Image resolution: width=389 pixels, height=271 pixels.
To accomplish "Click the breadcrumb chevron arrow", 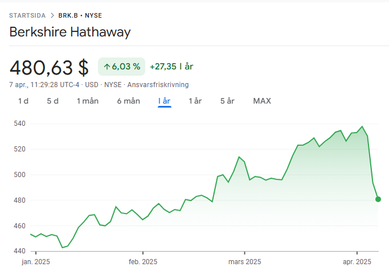I will point(52,15).
